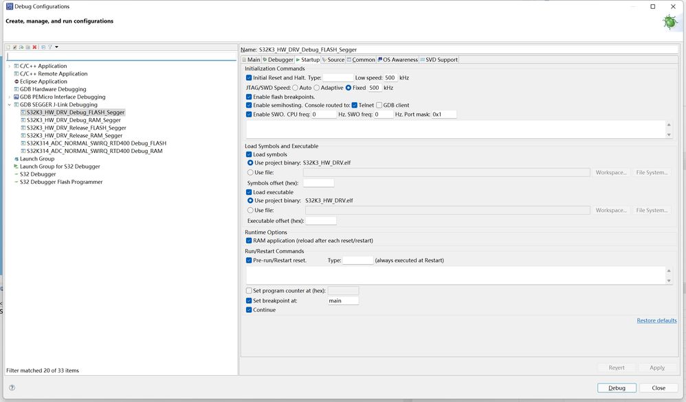
Task: Disable the Enable flash breakpoints checkbox
Action: (x=249, y=97)
